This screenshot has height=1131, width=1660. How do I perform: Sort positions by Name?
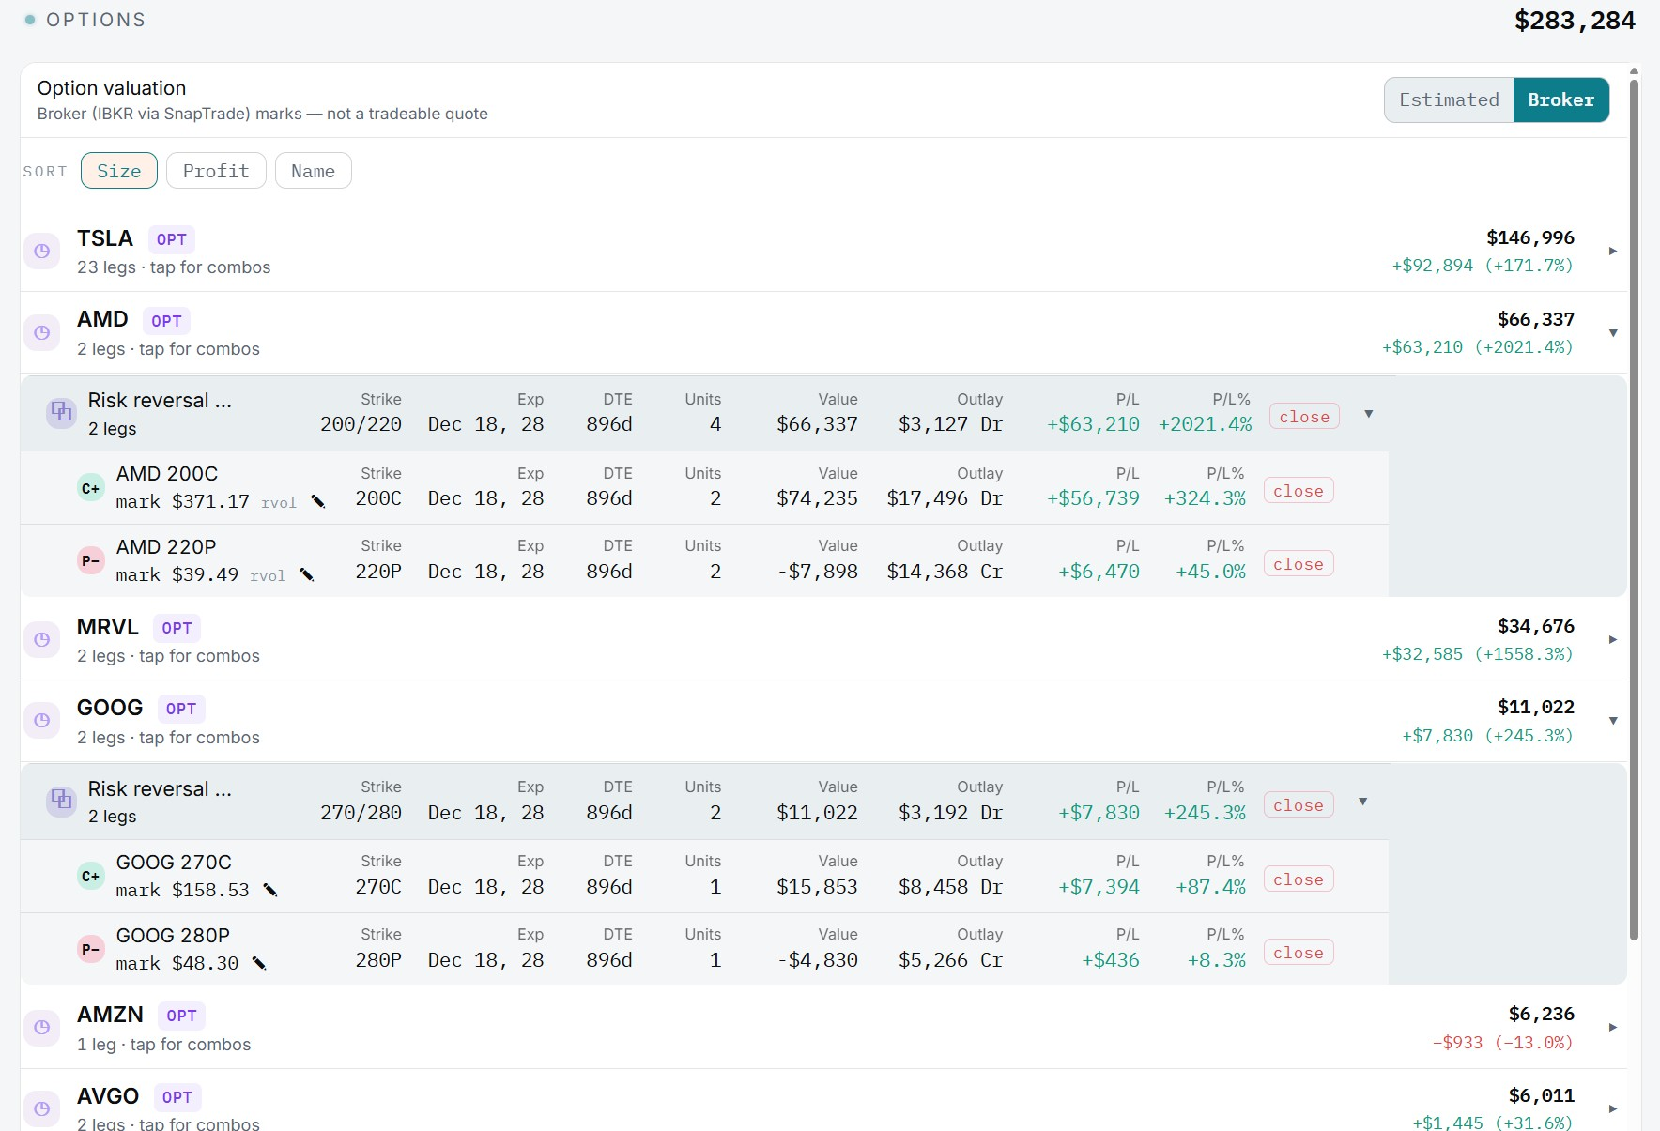point(313,171)
